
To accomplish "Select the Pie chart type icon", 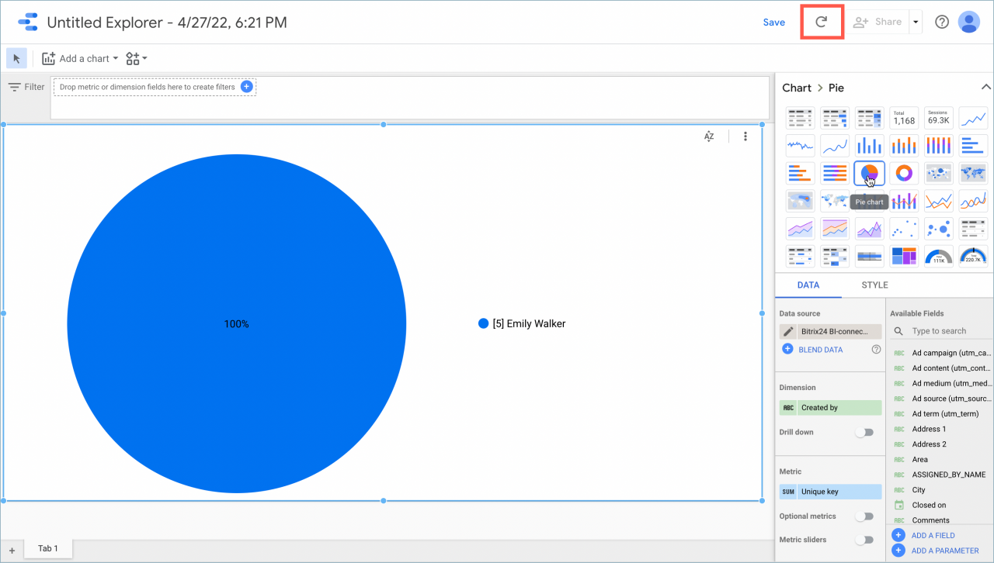I will coord(870,173).
